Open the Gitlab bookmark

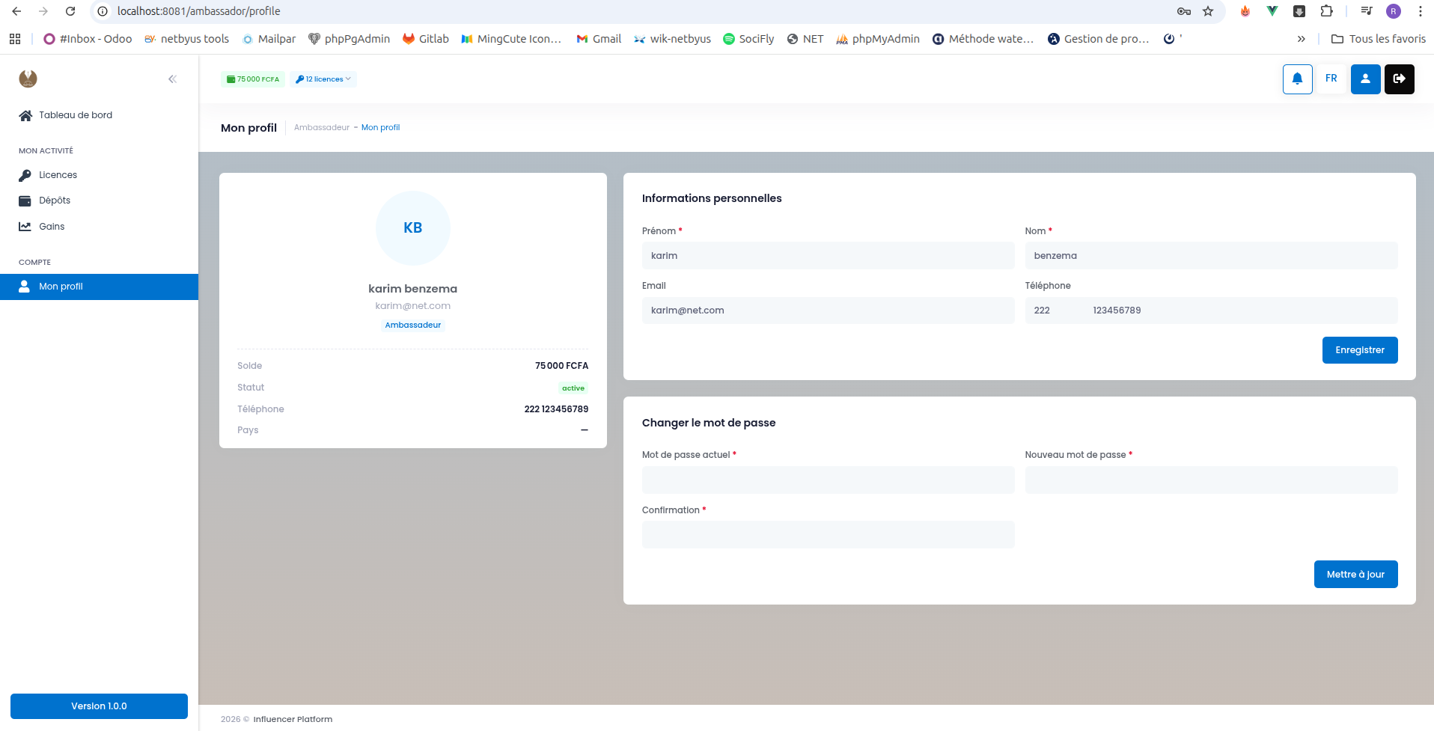pyautogui.click(x=426, y=39)
